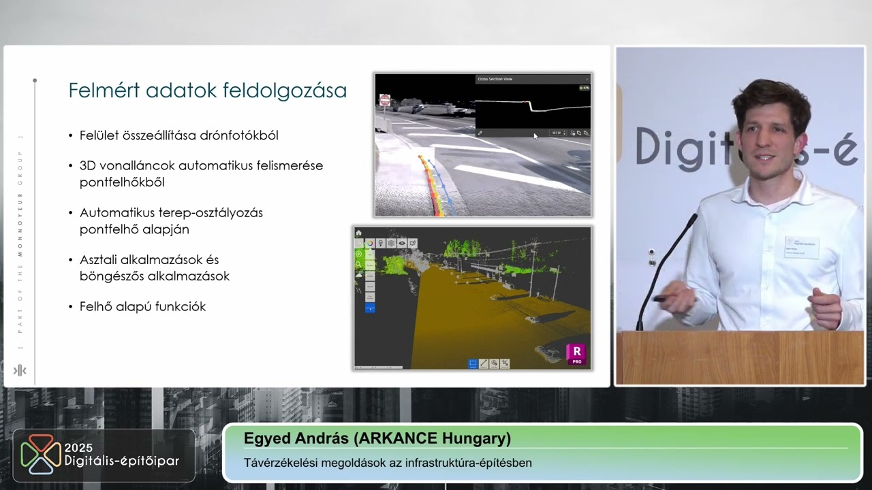Viewport: 872px width, 490px height.
Task: Click the upper street point cloud screenshot
Action: (x=483, y=145)
